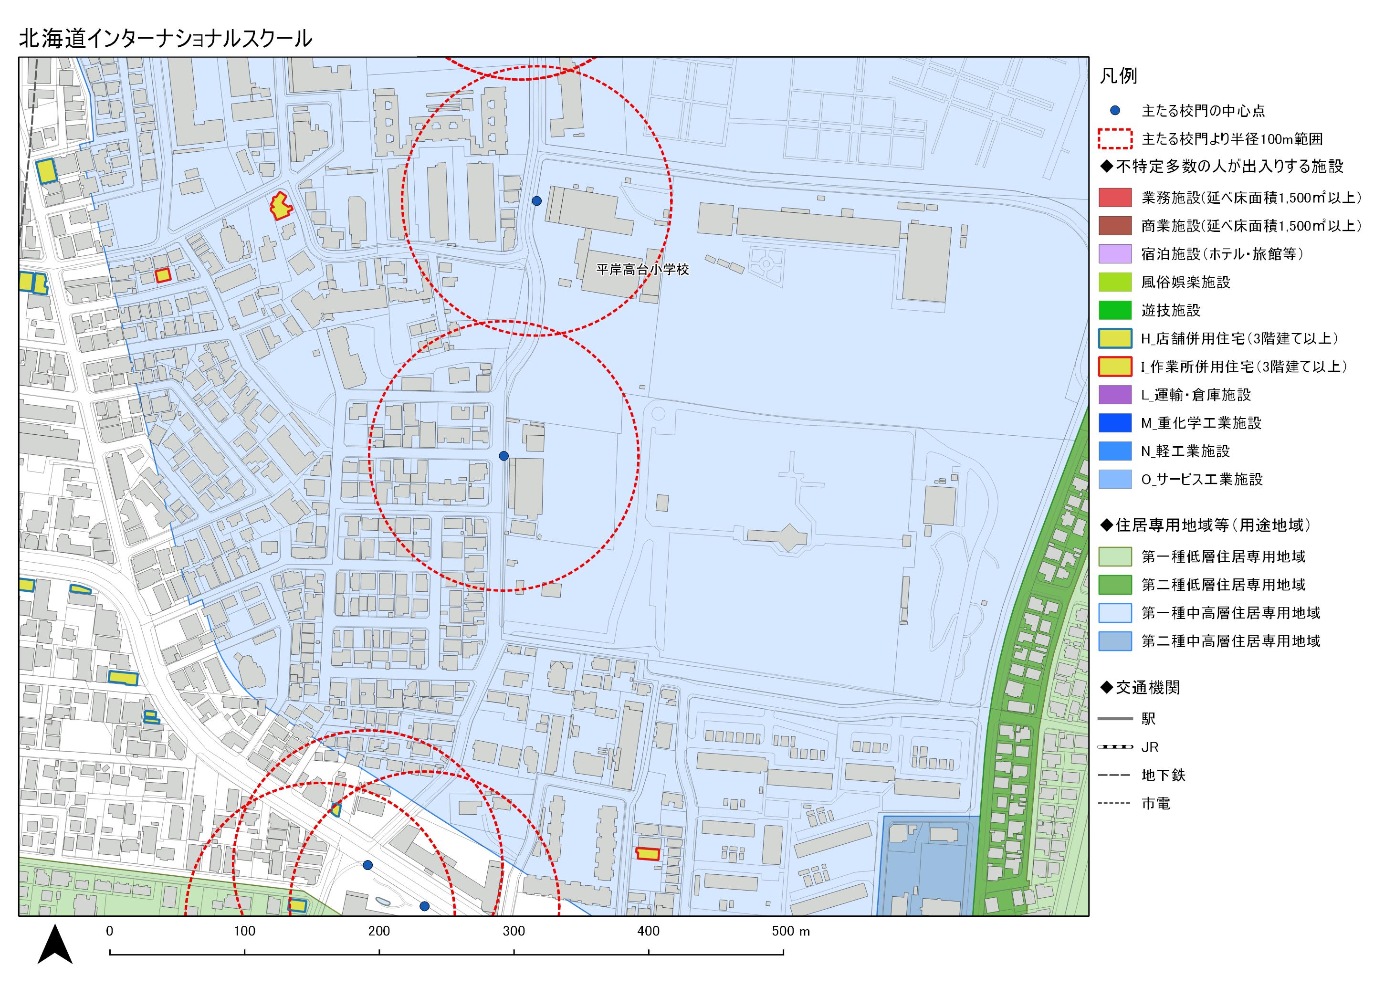Click the scale bar 100 label
This screenshot has width=1395, height=986.
(x=244, y=931)
